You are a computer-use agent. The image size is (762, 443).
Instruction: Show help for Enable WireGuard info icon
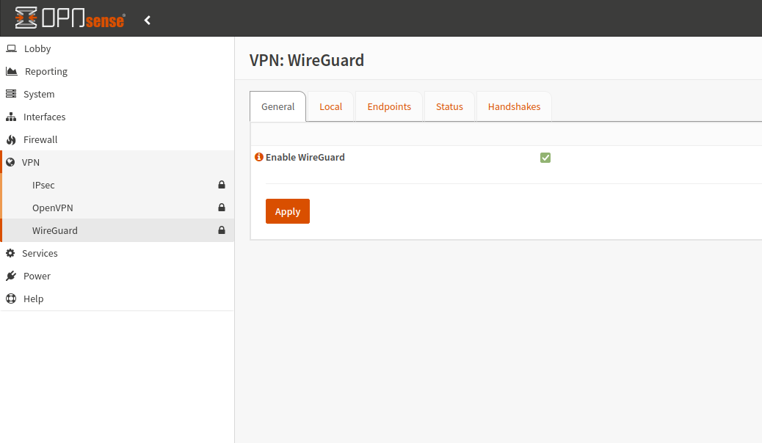point(258,157)
